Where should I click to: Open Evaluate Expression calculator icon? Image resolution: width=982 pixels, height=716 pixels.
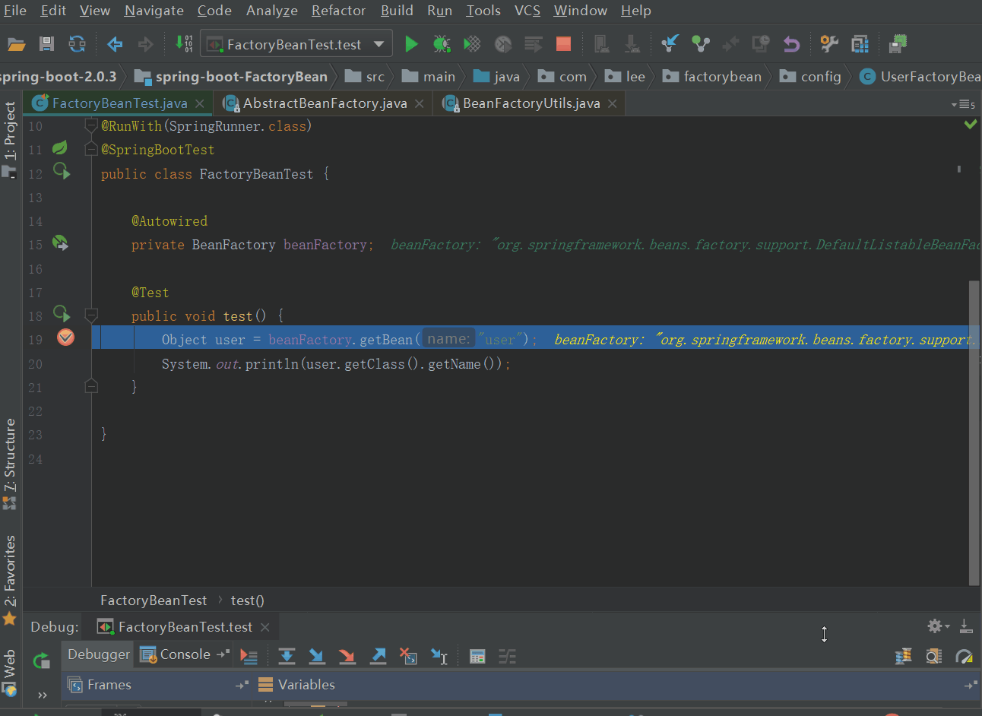click(477, 656)
